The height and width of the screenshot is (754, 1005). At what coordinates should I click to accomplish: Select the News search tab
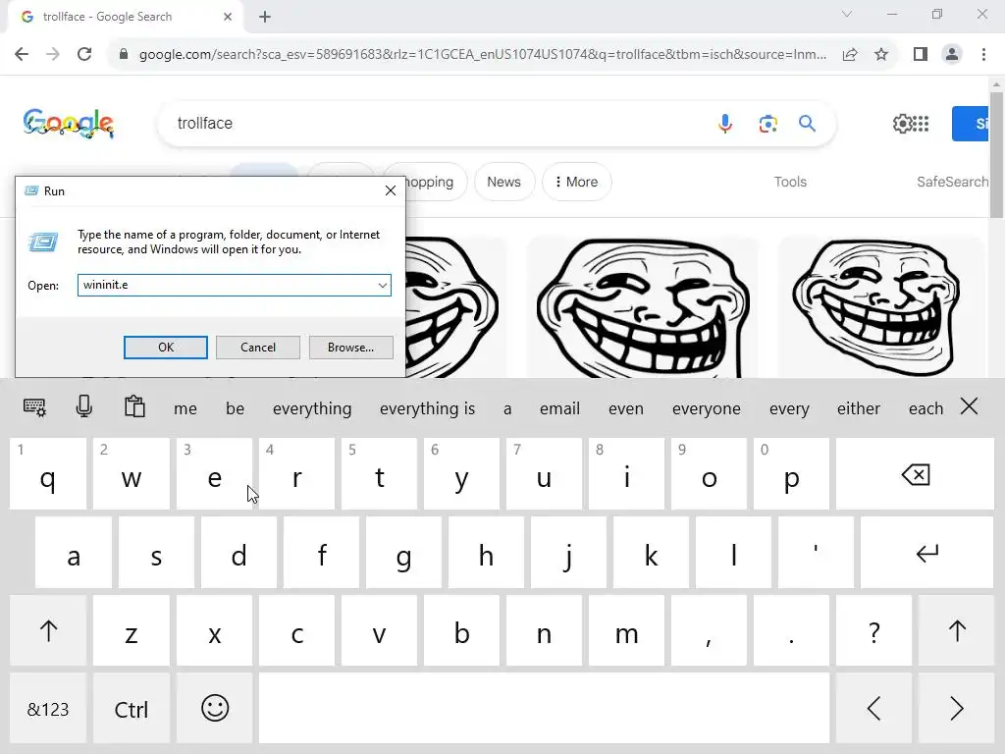(503, 182)
